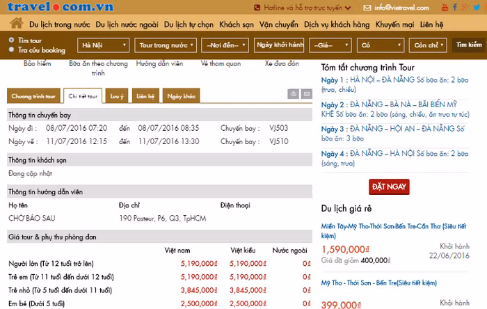The image size is (487, 309).
Task: Switch to the Chương trình tour tab
Action: tap(33, 96)
